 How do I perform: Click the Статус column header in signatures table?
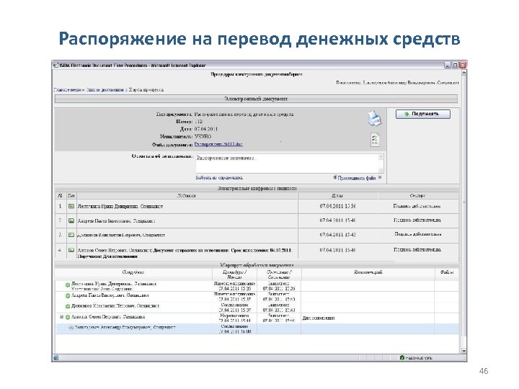click(x=417, y=196)
